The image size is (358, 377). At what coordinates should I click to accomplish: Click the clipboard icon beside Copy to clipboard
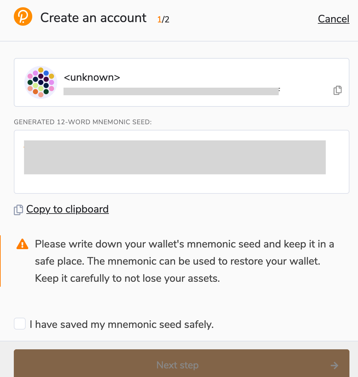pos(18,210)
